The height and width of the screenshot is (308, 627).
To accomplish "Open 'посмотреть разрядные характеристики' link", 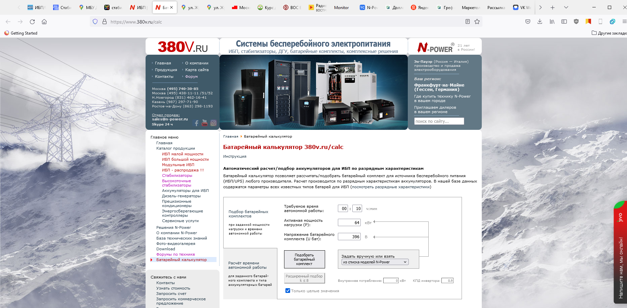I will 391,187.
